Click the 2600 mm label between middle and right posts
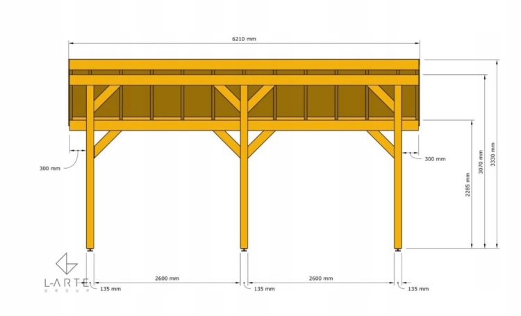 (x=321, y=278)
